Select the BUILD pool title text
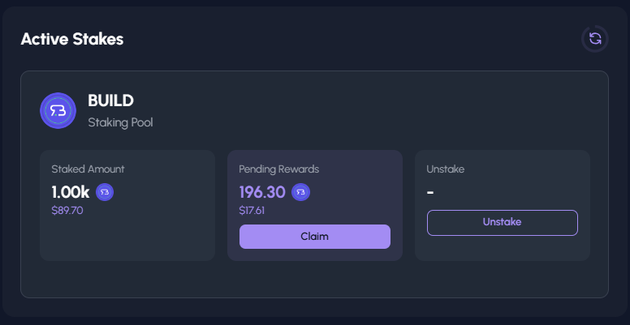The height and width of the screenshot is (325, 630). tap(110, 100)
